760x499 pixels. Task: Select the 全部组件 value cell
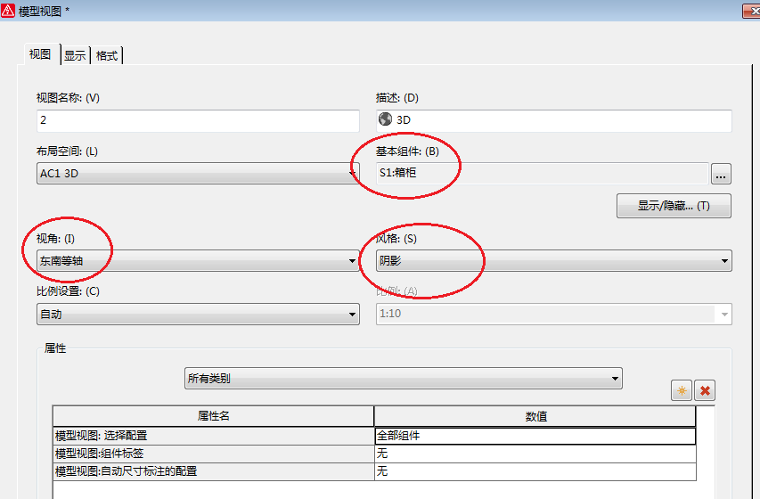tap(535, 437)
